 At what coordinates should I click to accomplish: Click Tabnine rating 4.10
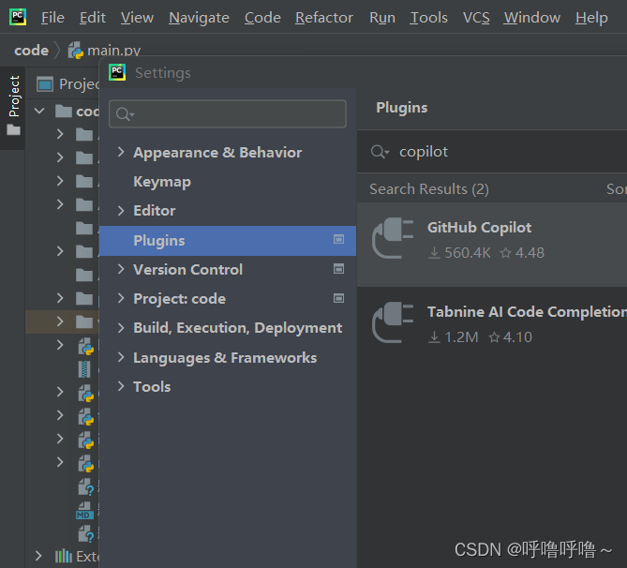pyautogui.click(x=510, y=337)
